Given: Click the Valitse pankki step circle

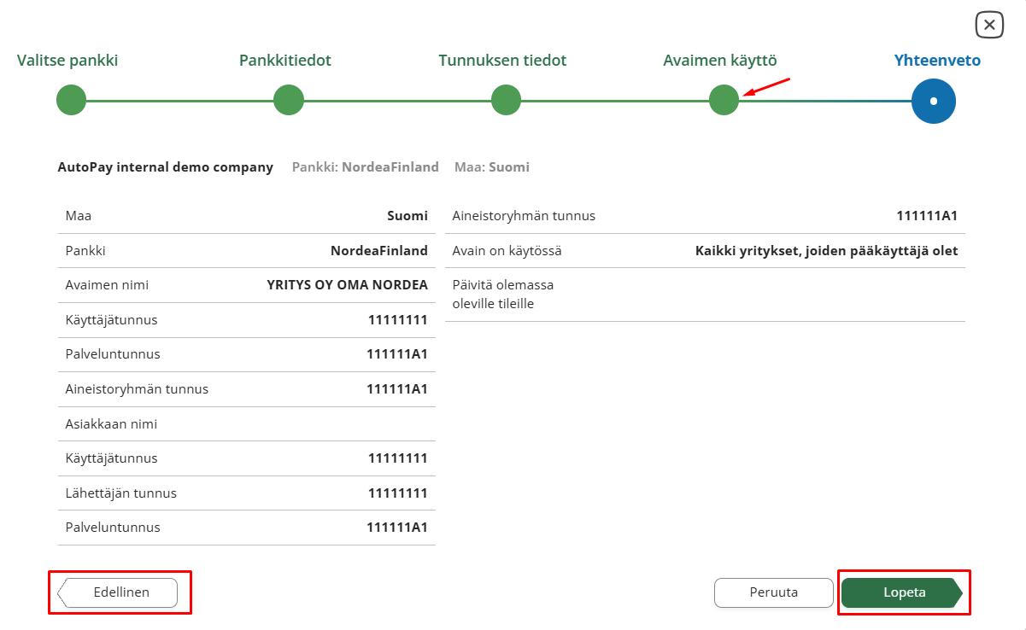Looking at the screenshot, I should point(72,101).
